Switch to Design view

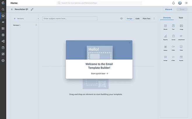pos(130,19)
